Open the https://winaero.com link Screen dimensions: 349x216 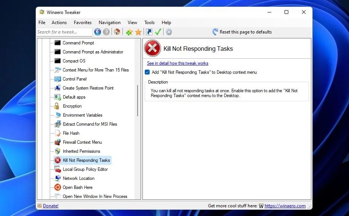(285, 206)
